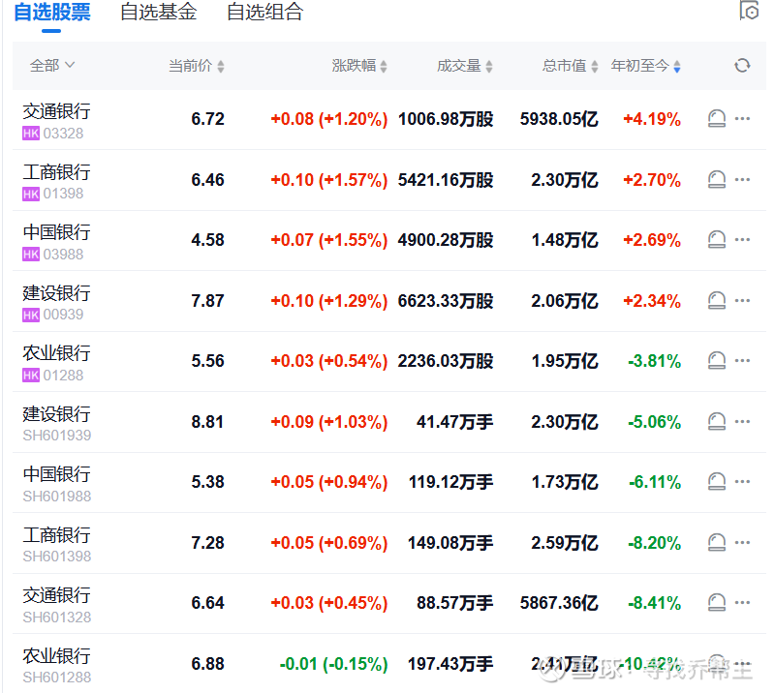Set alert bell for 交通银行 SH601328

coord(717,603)
